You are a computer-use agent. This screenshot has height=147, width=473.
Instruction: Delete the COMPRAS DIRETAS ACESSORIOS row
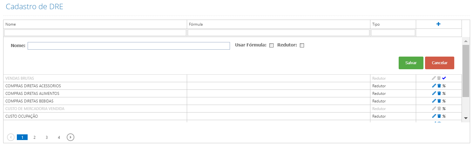coord(439,86)
